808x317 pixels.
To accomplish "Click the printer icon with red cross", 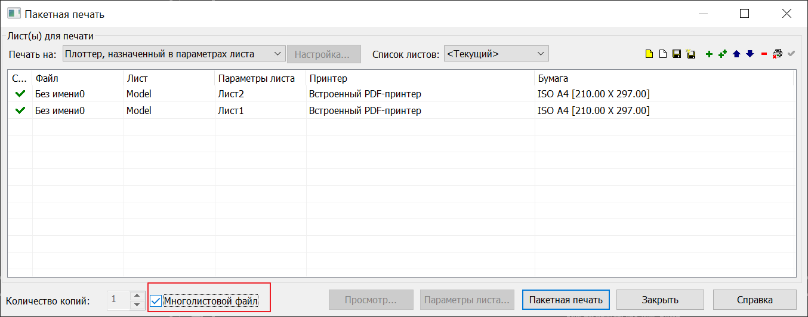I will [x=777, y=54].
